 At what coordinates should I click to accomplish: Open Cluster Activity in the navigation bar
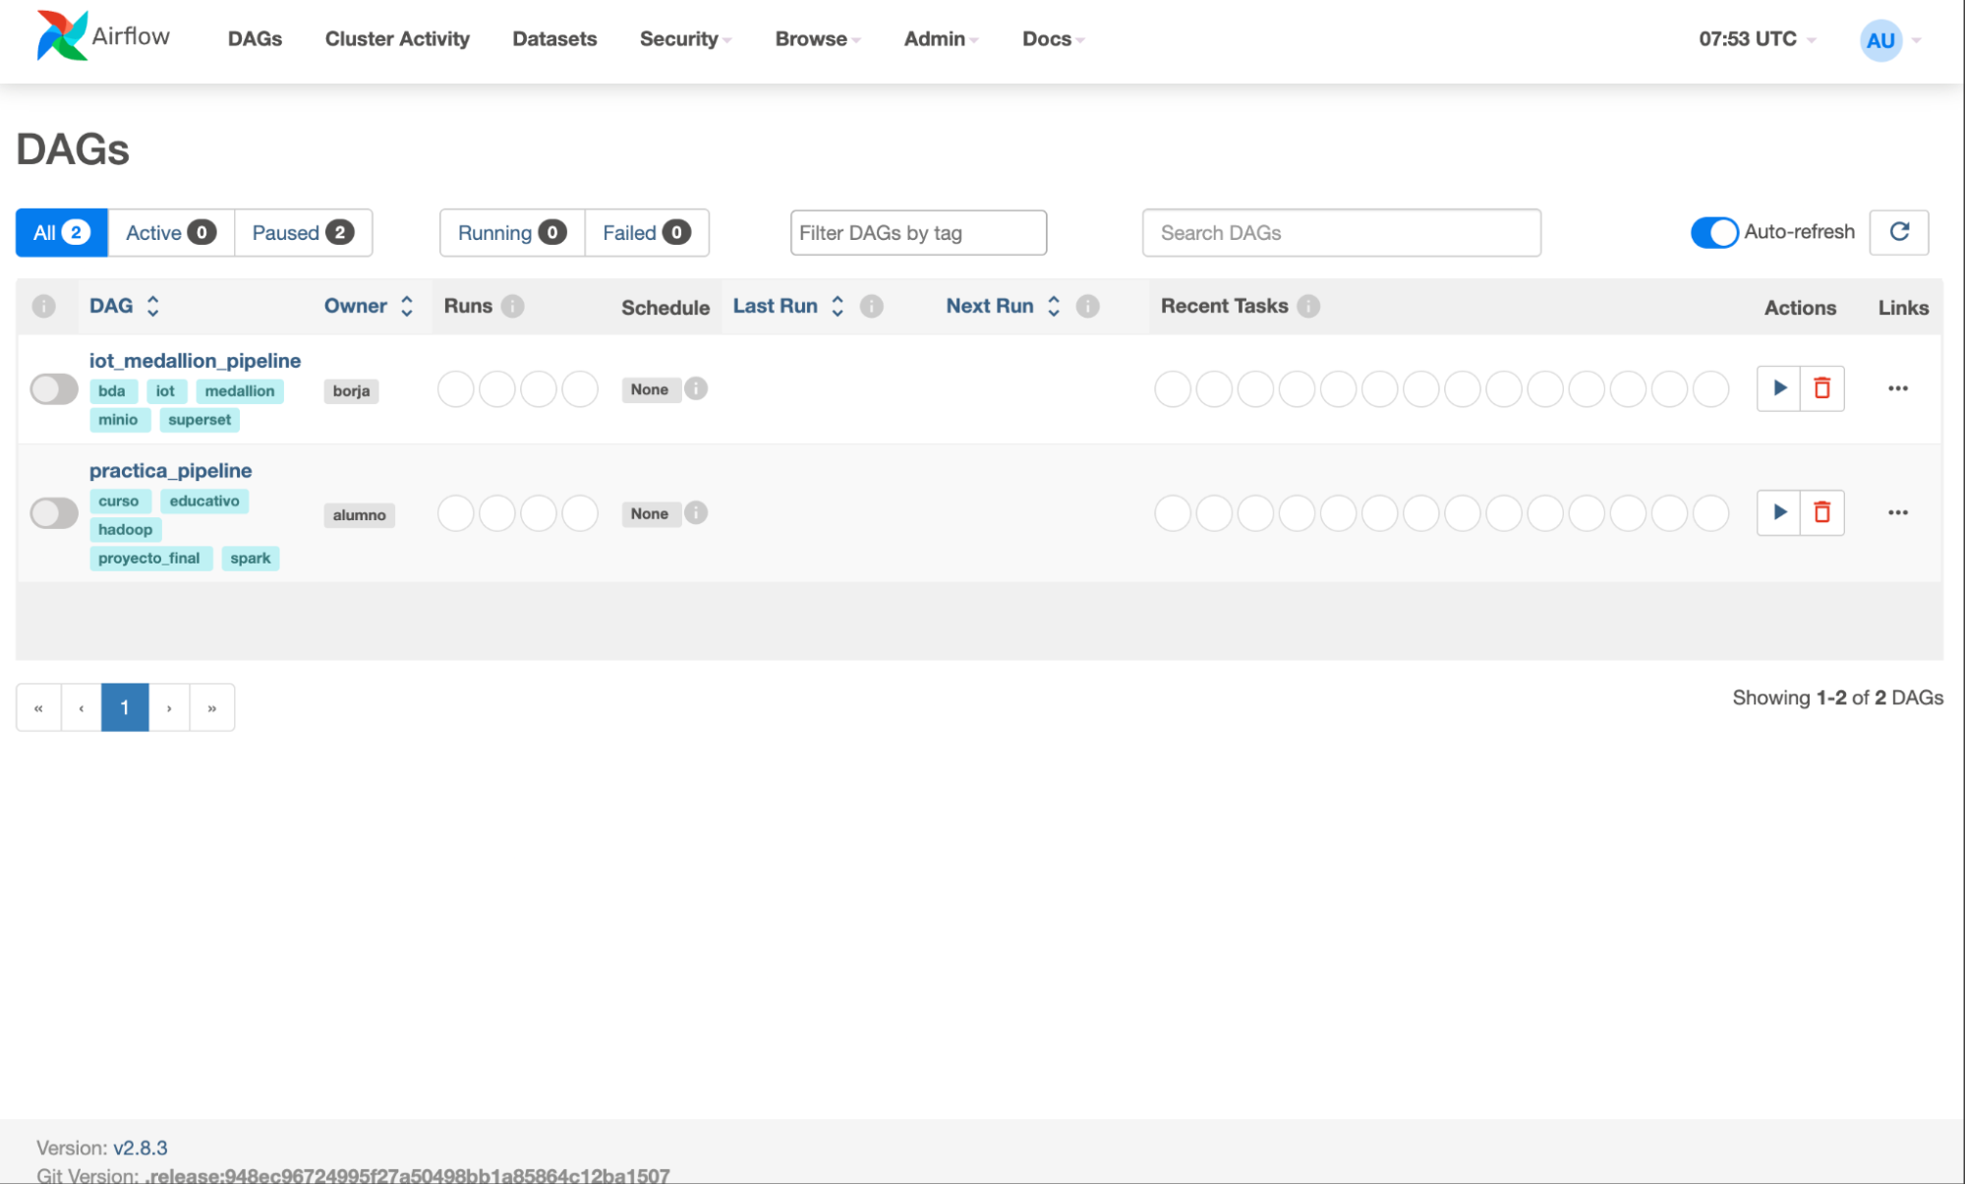[397, 38]
